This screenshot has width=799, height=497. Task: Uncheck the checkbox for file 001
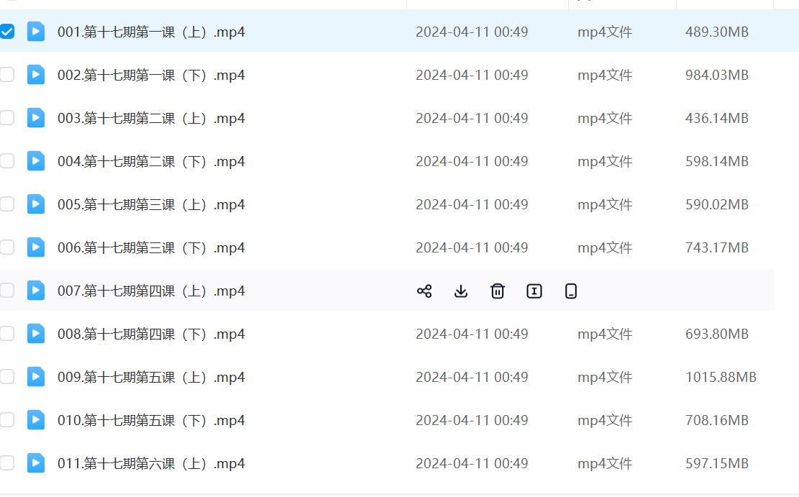click(7, 32)
